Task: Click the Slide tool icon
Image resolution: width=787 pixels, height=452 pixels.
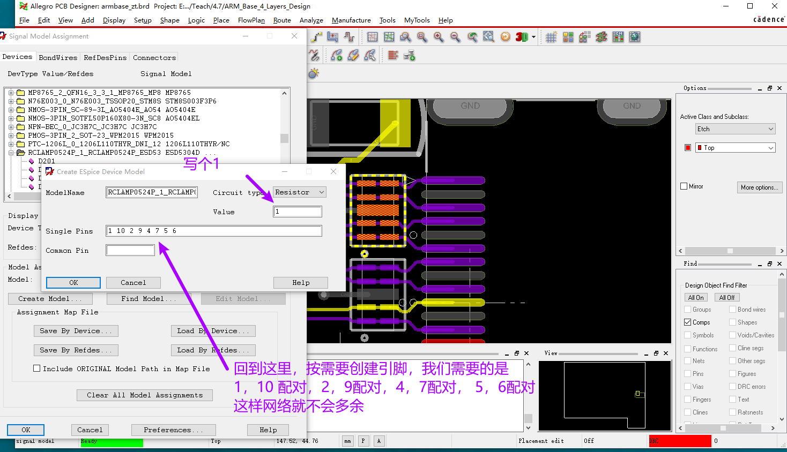Action: [333, 37]
